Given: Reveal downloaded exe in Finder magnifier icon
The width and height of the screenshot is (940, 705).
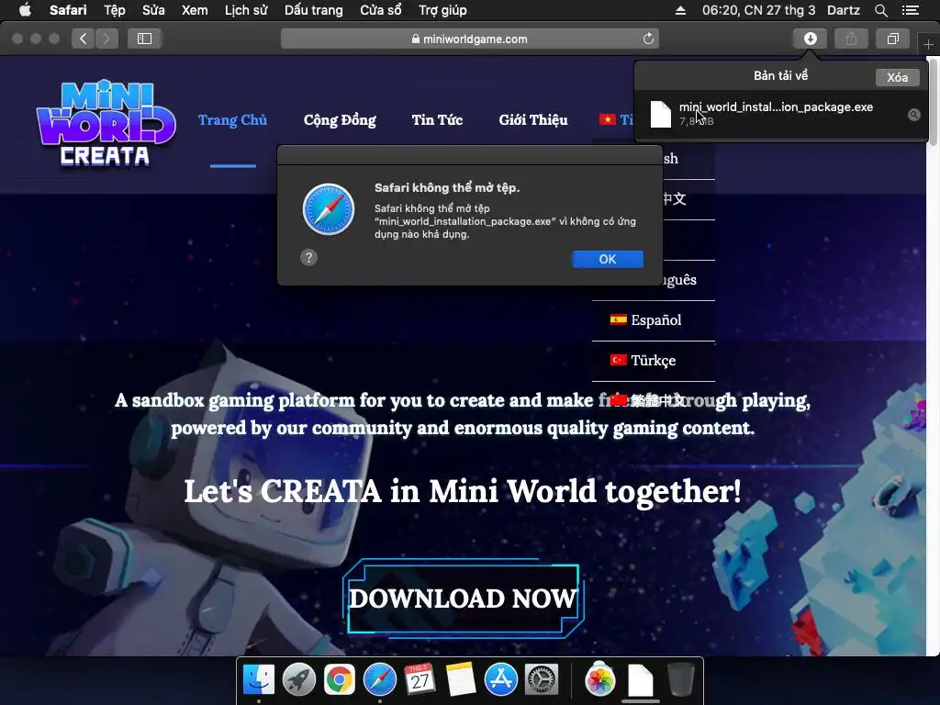Looking at the screenshot, I should tap(913, 115).
